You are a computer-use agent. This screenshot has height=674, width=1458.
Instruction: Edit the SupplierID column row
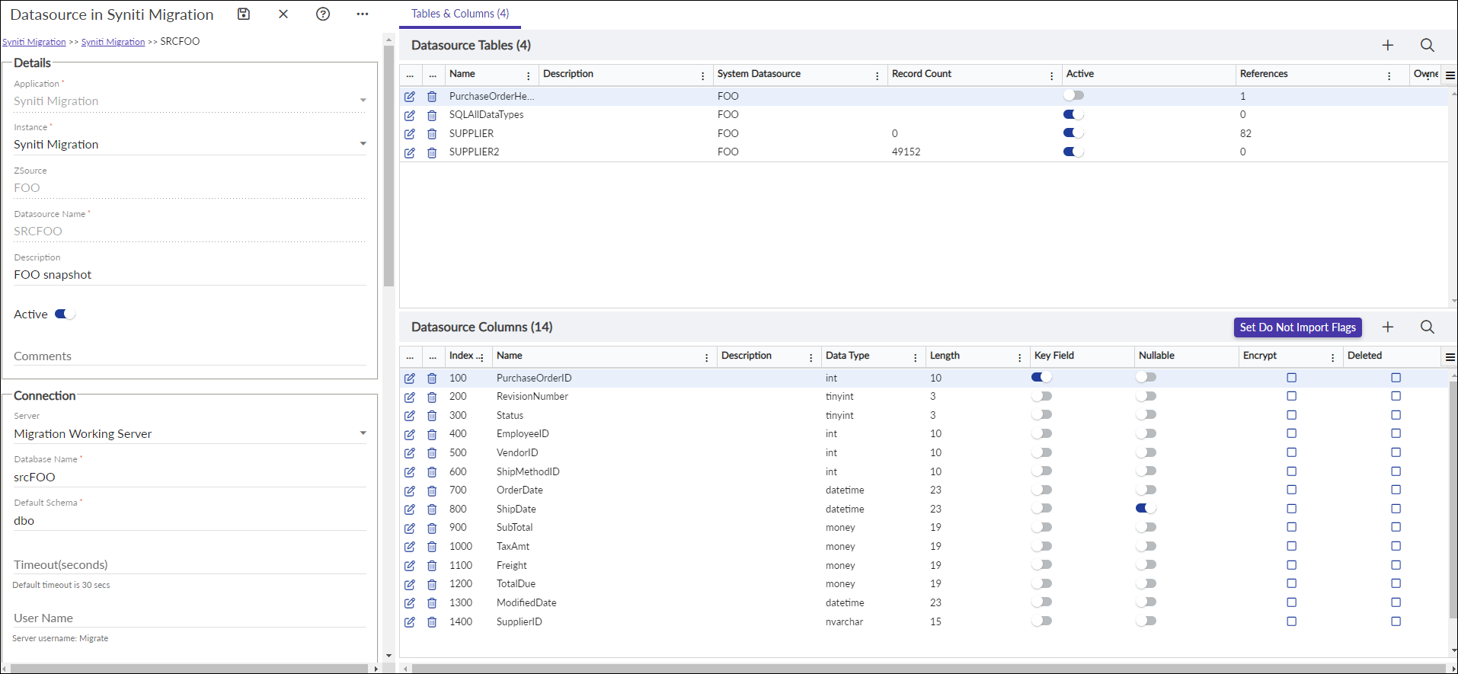point(410,622)
